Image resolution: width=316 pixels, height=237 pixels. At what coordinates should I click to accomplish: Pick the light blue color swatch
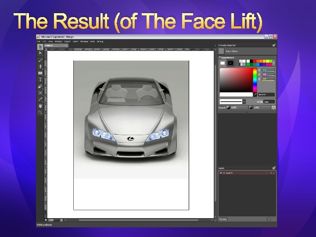click(x=258, y=65)
